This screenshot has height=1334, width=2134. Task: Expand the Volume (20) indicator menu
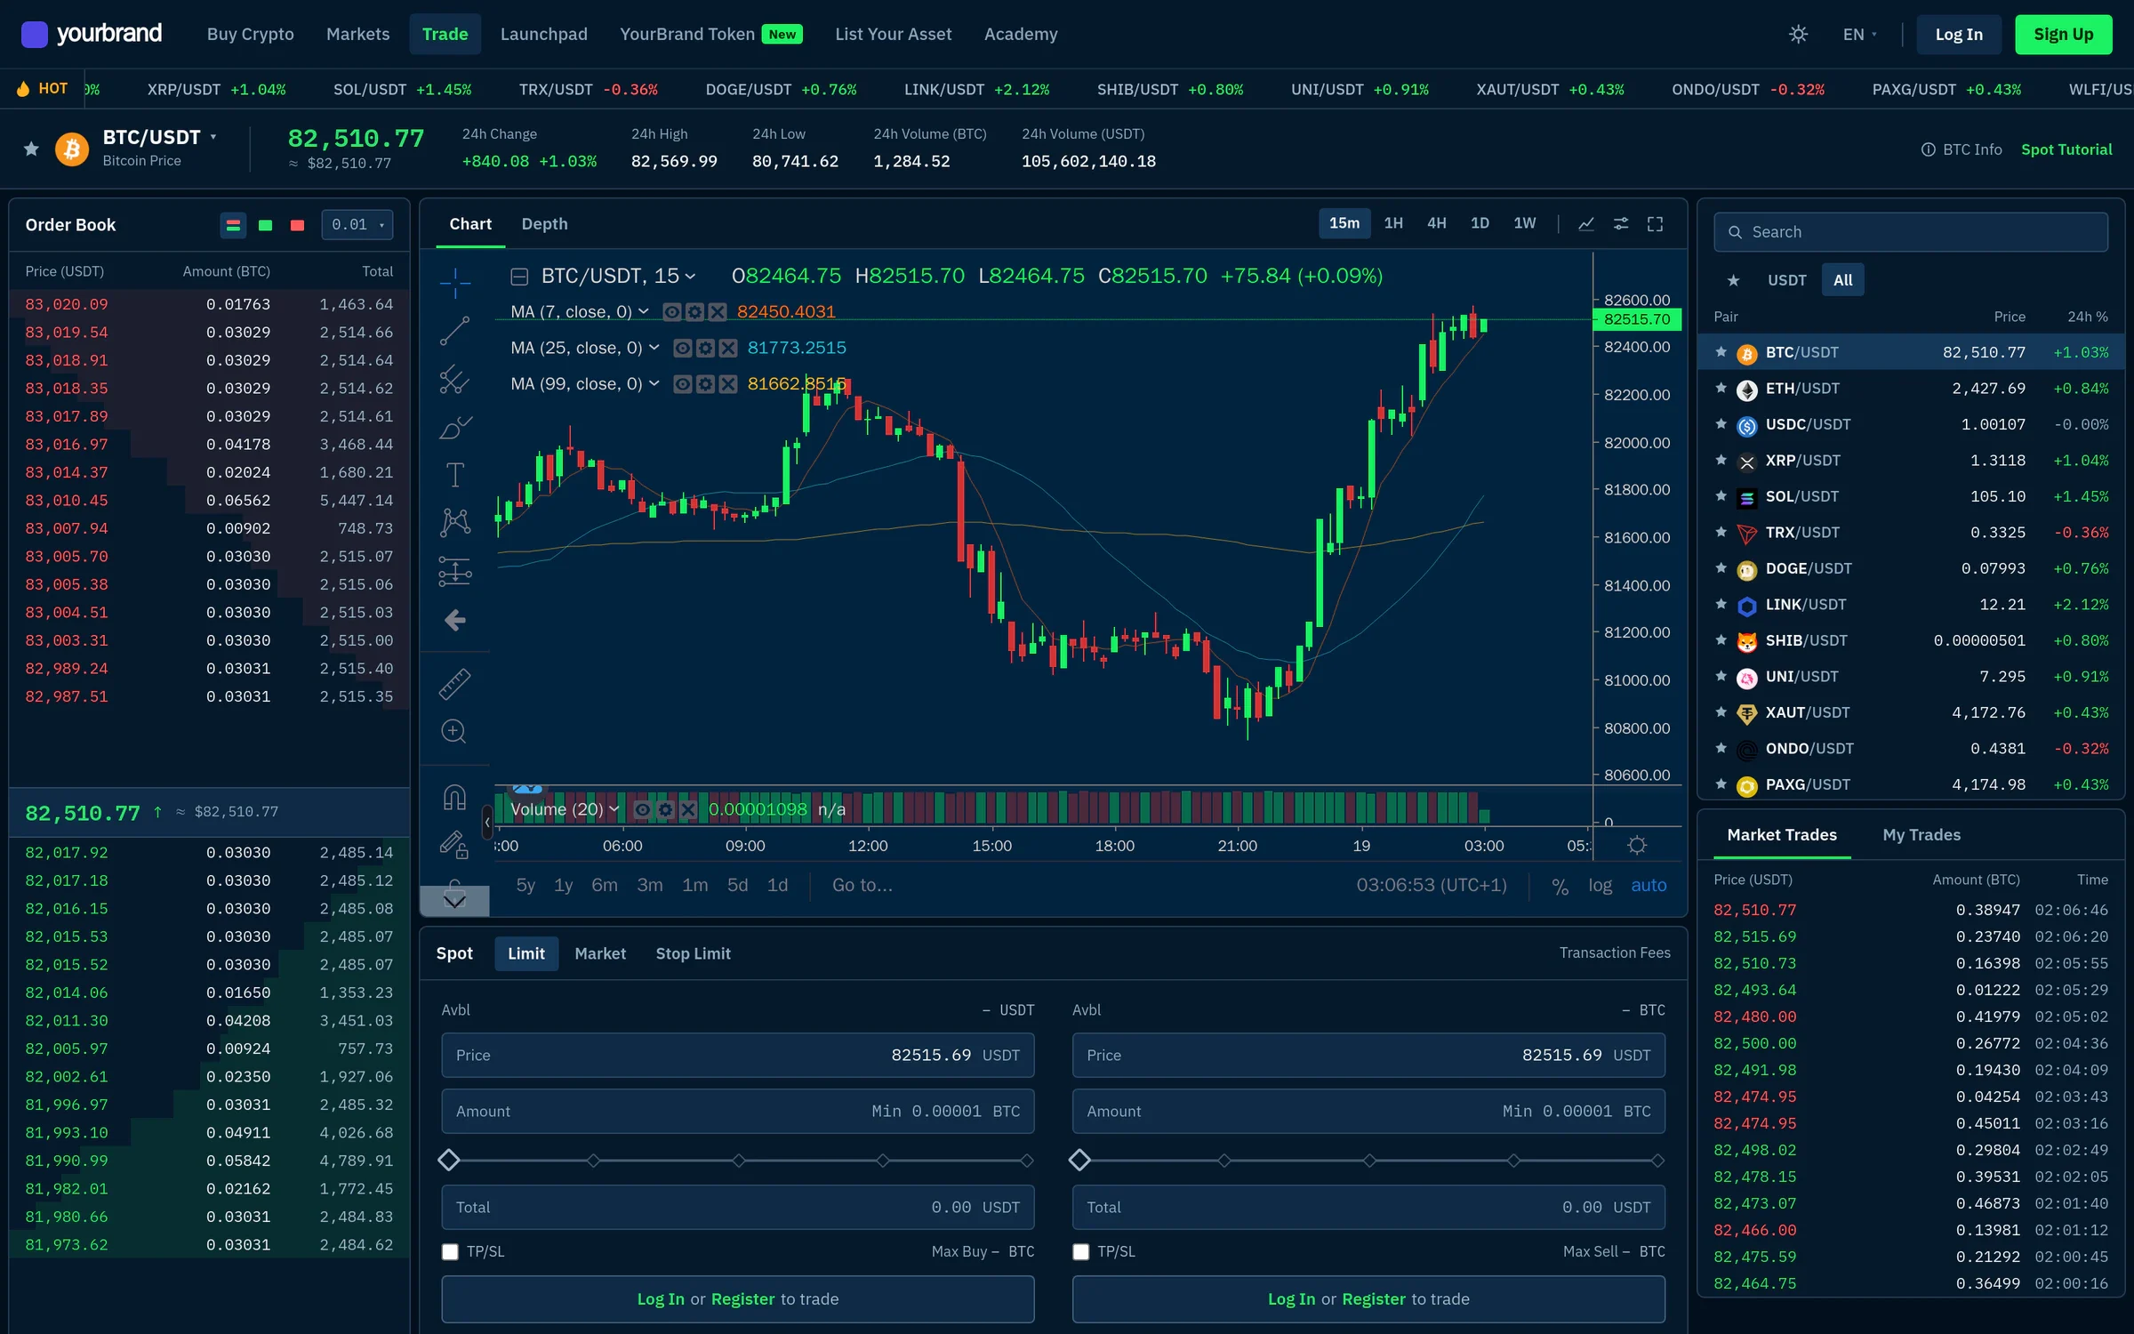pyautogui.click(x=614, y=809)
